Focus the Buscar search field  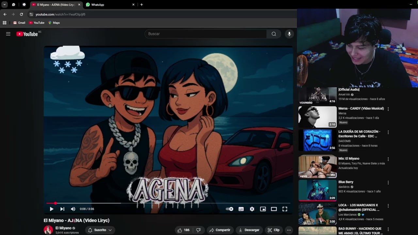click(x=206, y=34)
